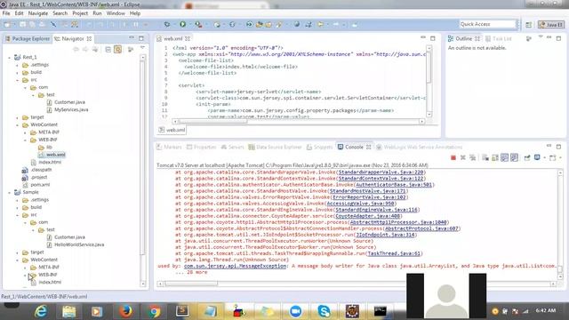Click Remove All Terminated Launches icon

click(472, 157)
